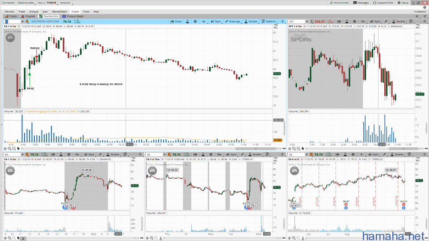Click the drawing-set icon at the top right of the SPY chart
Screen dimensions: 429x241
coord(418,26)
